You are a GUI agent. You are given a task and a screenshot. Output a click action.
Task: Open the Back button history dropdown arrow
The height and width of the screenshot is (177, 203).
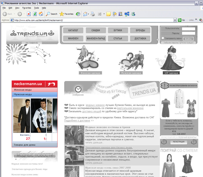15,14
